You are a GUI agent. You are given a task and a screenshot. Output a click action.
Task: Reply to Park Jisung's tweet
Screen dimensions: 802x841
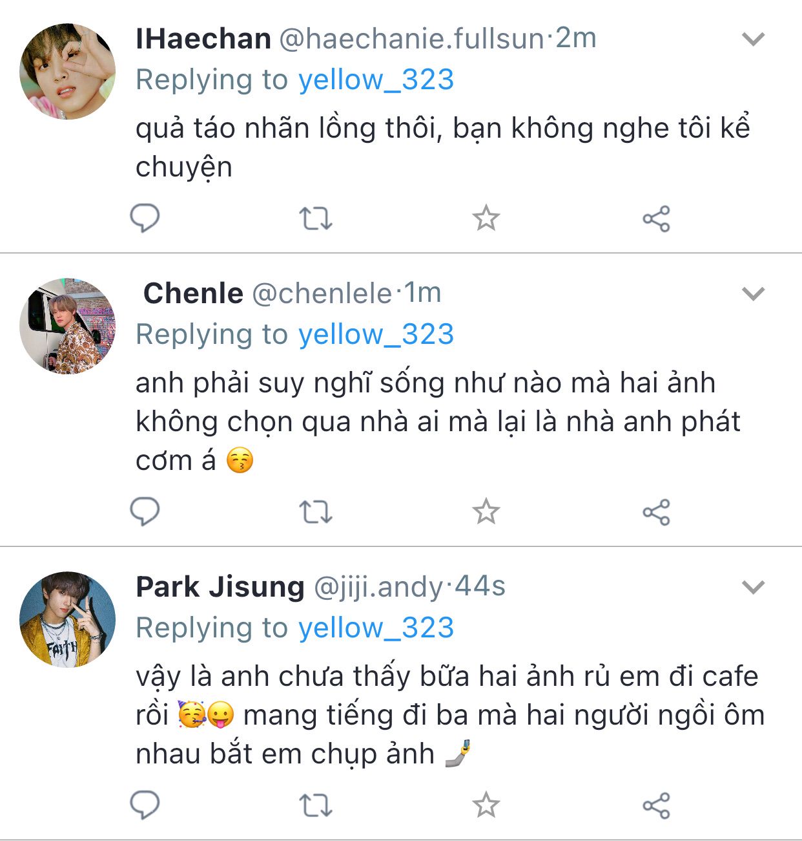tap(145, 805)
